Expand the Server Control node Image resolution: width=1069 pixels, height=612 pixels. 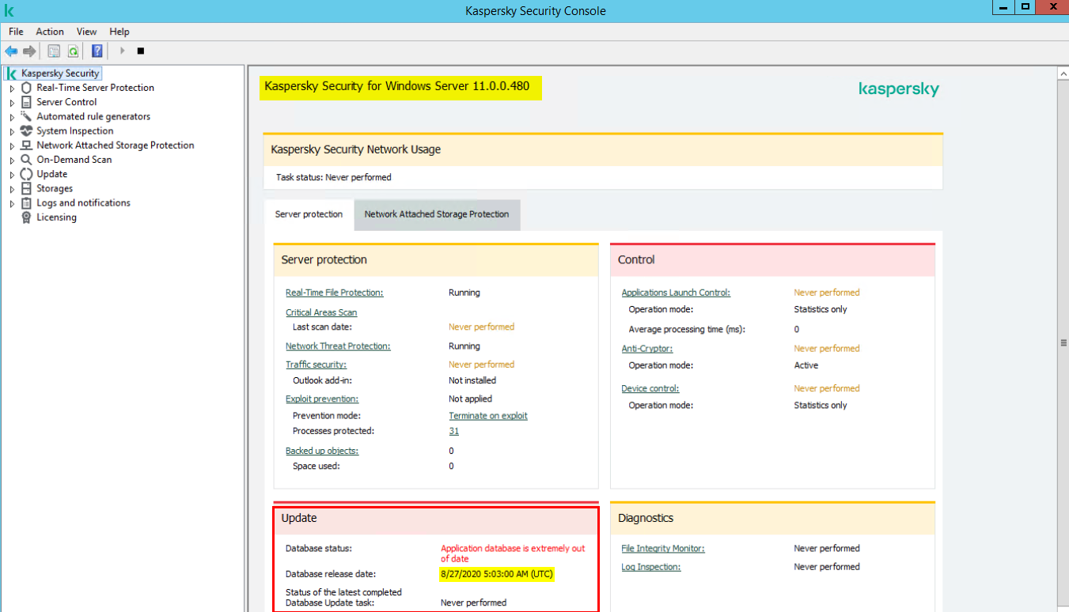[x=12, y=103]
